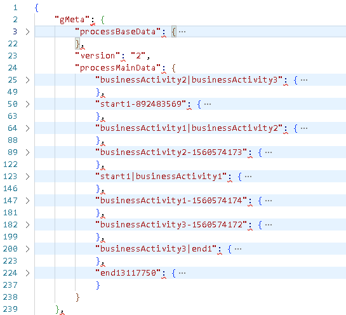This screenshot has width=346, height=315.
Task: Click line number 89 in gutter
Action: pyautogui.click(x=13, y=152)
